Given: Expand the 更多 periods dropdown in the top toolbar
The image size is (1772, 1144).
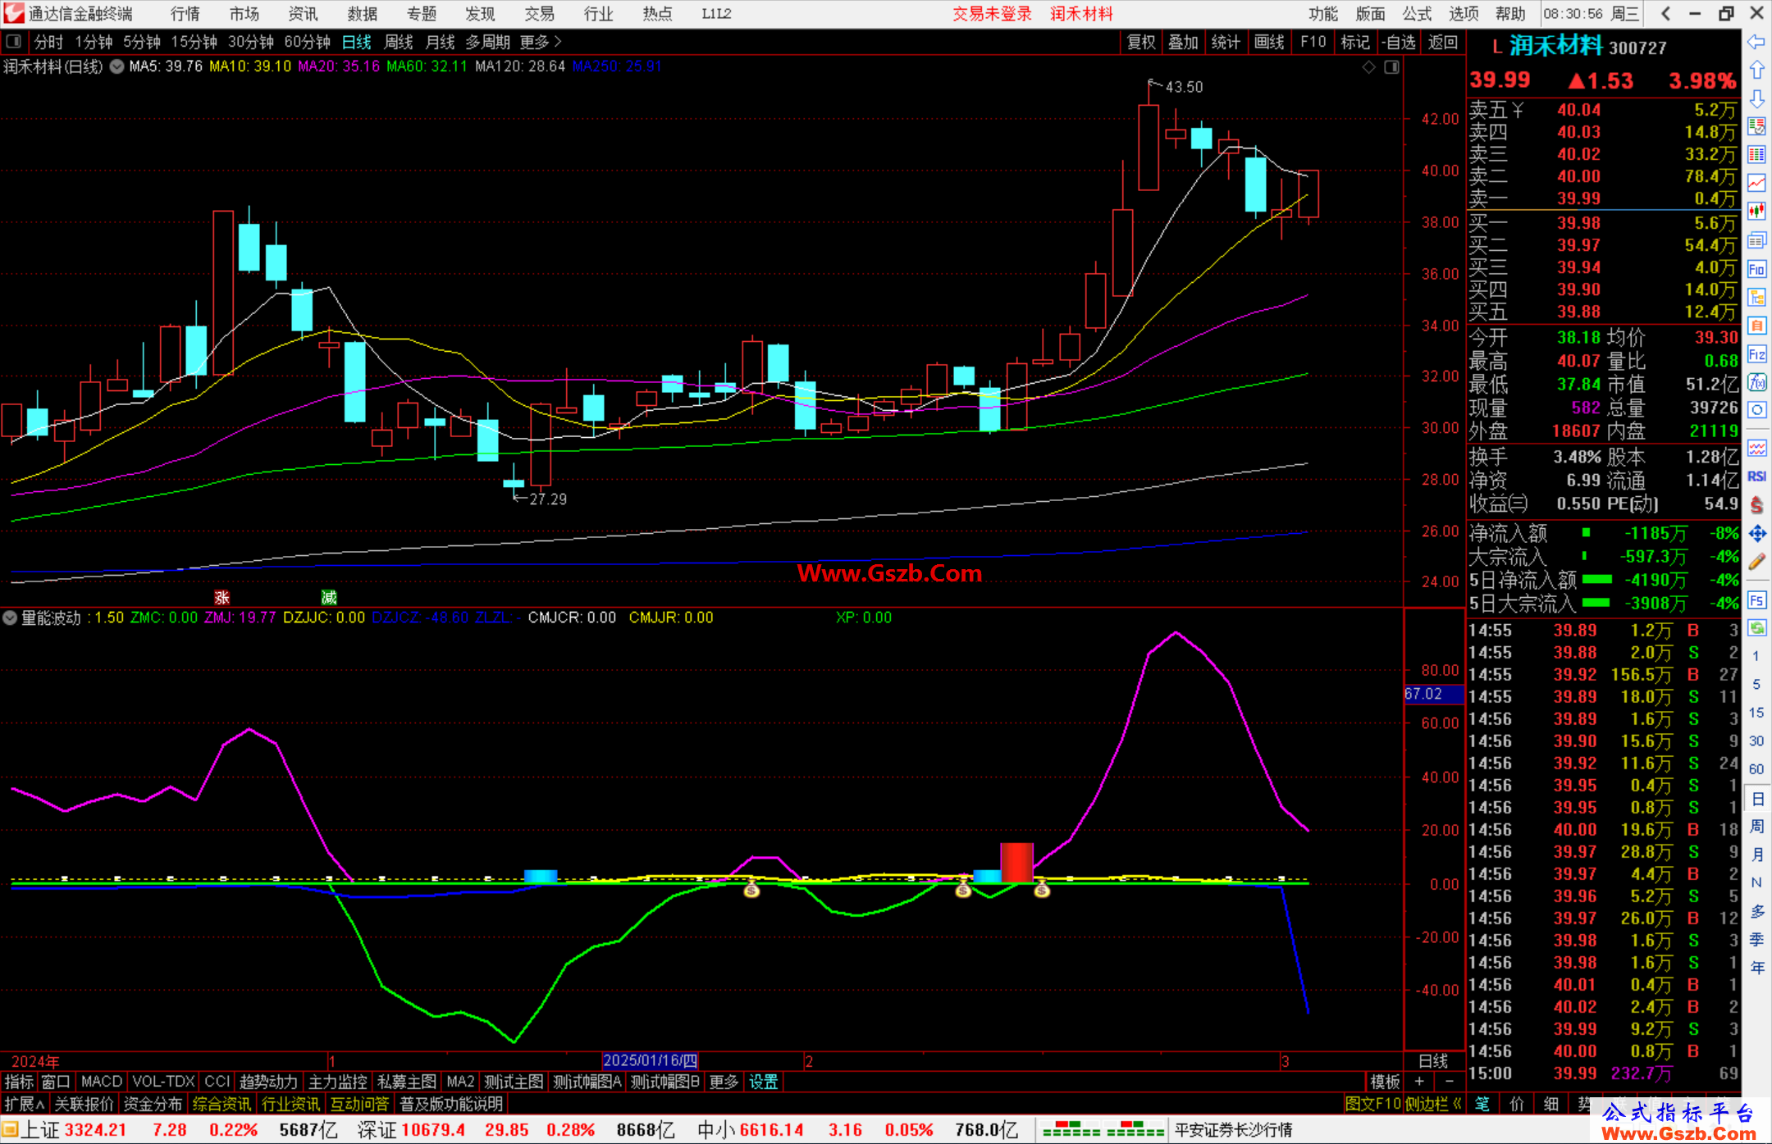Looking at the screenshot, I should (x=541, y=42).
